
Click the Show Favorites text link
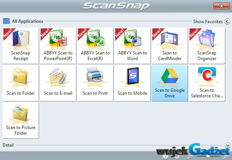pos(208,22)
